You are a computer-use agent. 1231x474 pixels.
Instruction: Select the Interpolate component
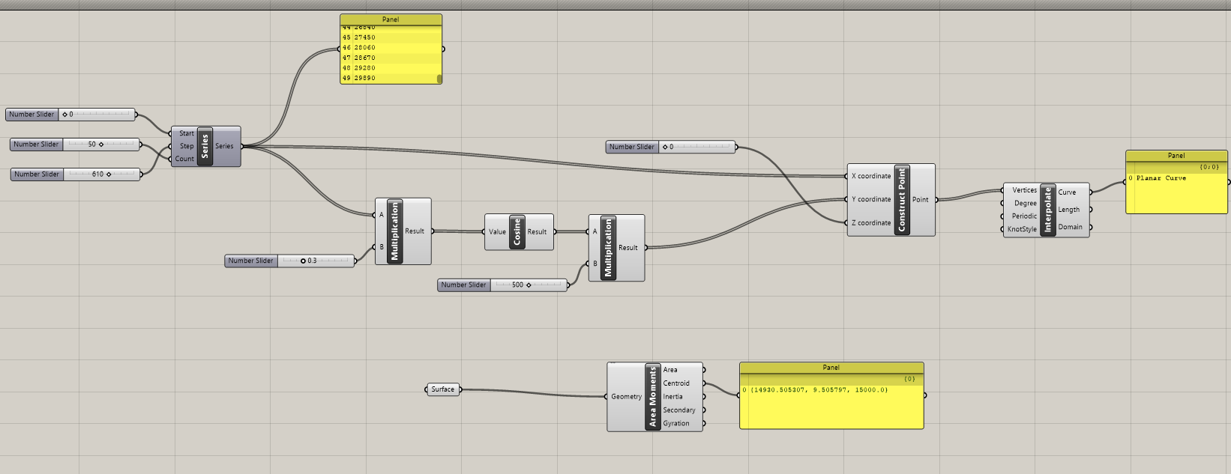tap(1048, 210)
